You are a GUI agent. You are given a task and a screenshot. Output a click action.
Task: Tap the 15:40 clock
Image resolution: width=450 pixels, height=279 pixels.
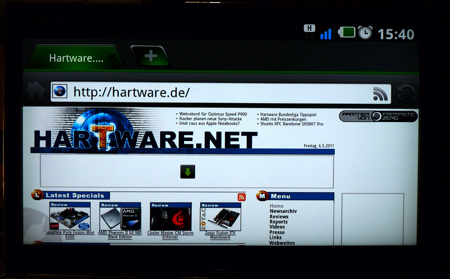click(x=396, y=34)
